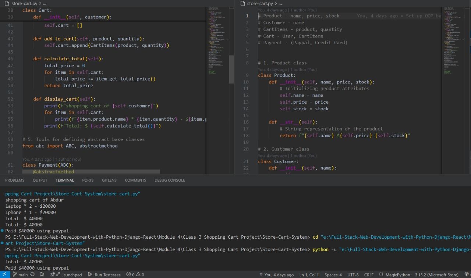Click Run Testcases play icon
The height and width of the screenshot is (278, 471).
90,275
